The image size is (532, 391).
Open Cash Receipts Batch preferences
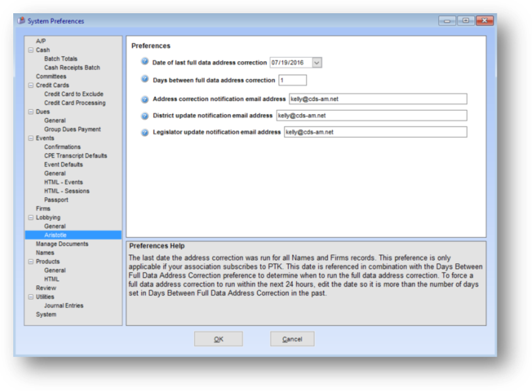pyautogui.click(x=72, y=67)
